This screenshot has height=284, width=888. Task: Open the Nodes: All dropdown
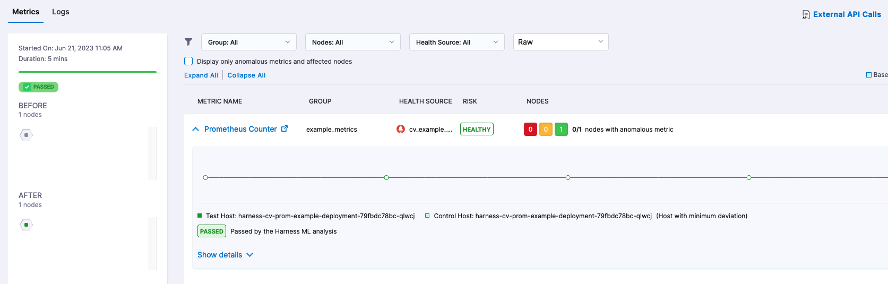tap(352, 42)
